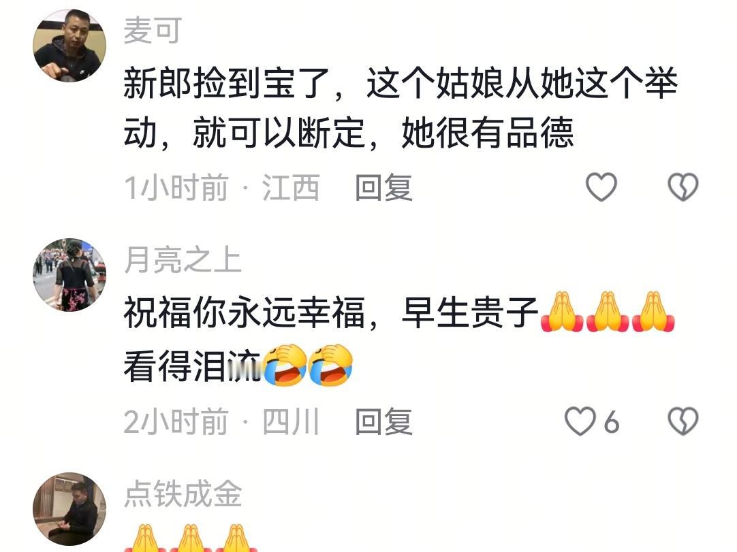The width and height of the screenshot is (737, 552).
Task: Tap the crying-laughing emojis after 看得泪流
Action: pos(308,365)
